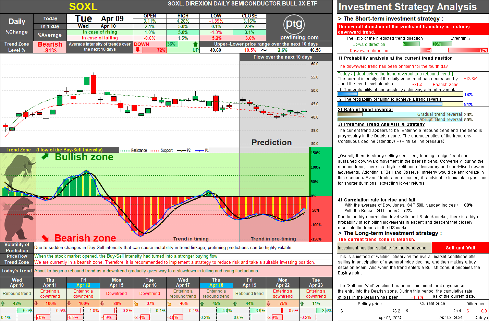Select the Tue Apr 09 date cell

99,18
